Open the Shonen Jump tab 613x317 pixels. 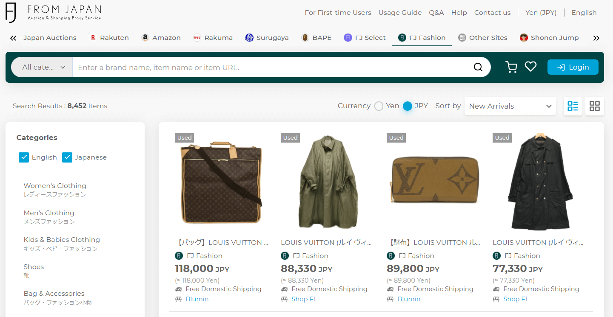point(549,38)
